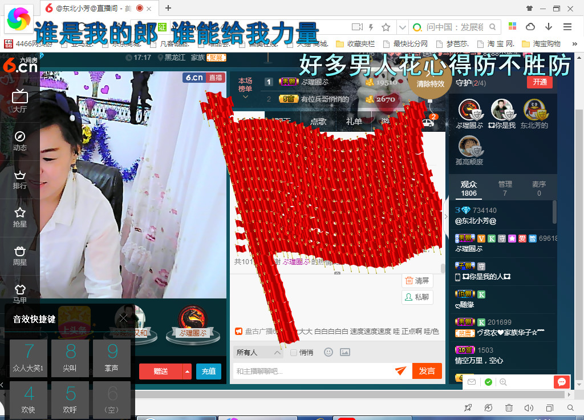Click the envelope message icon
Image resolution: width=584 pixels, height=420 pixels.
click(472, 382)
